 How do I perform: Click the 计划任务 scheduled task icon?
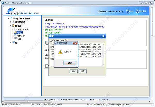coord(15,35)
